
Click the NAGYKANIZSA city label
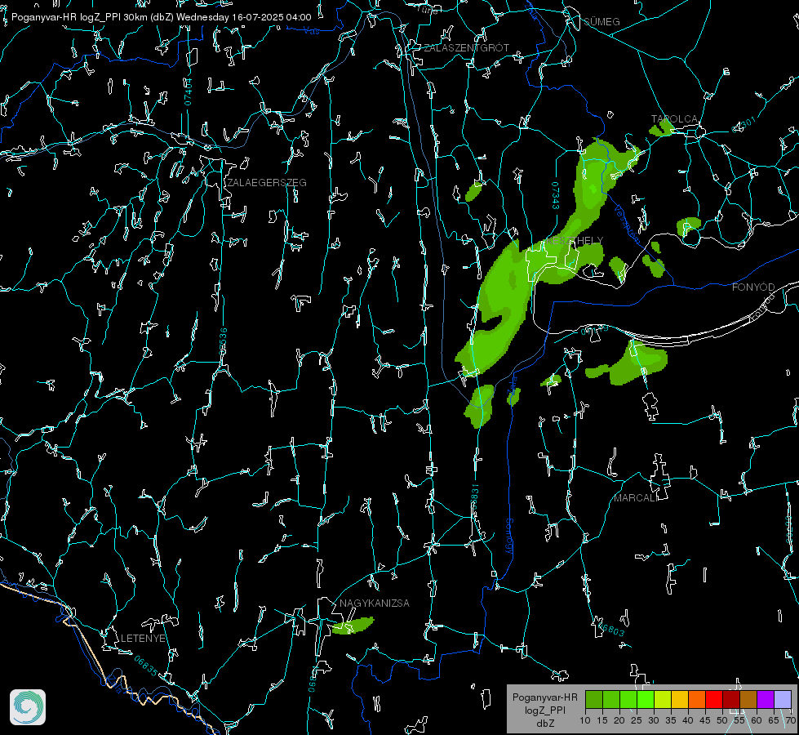tap(375, 603)
